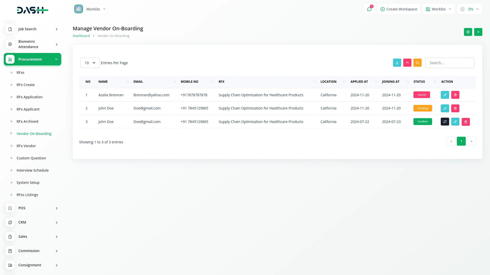
Task: Sort table by Status column
Action: [x=425, y=82]
